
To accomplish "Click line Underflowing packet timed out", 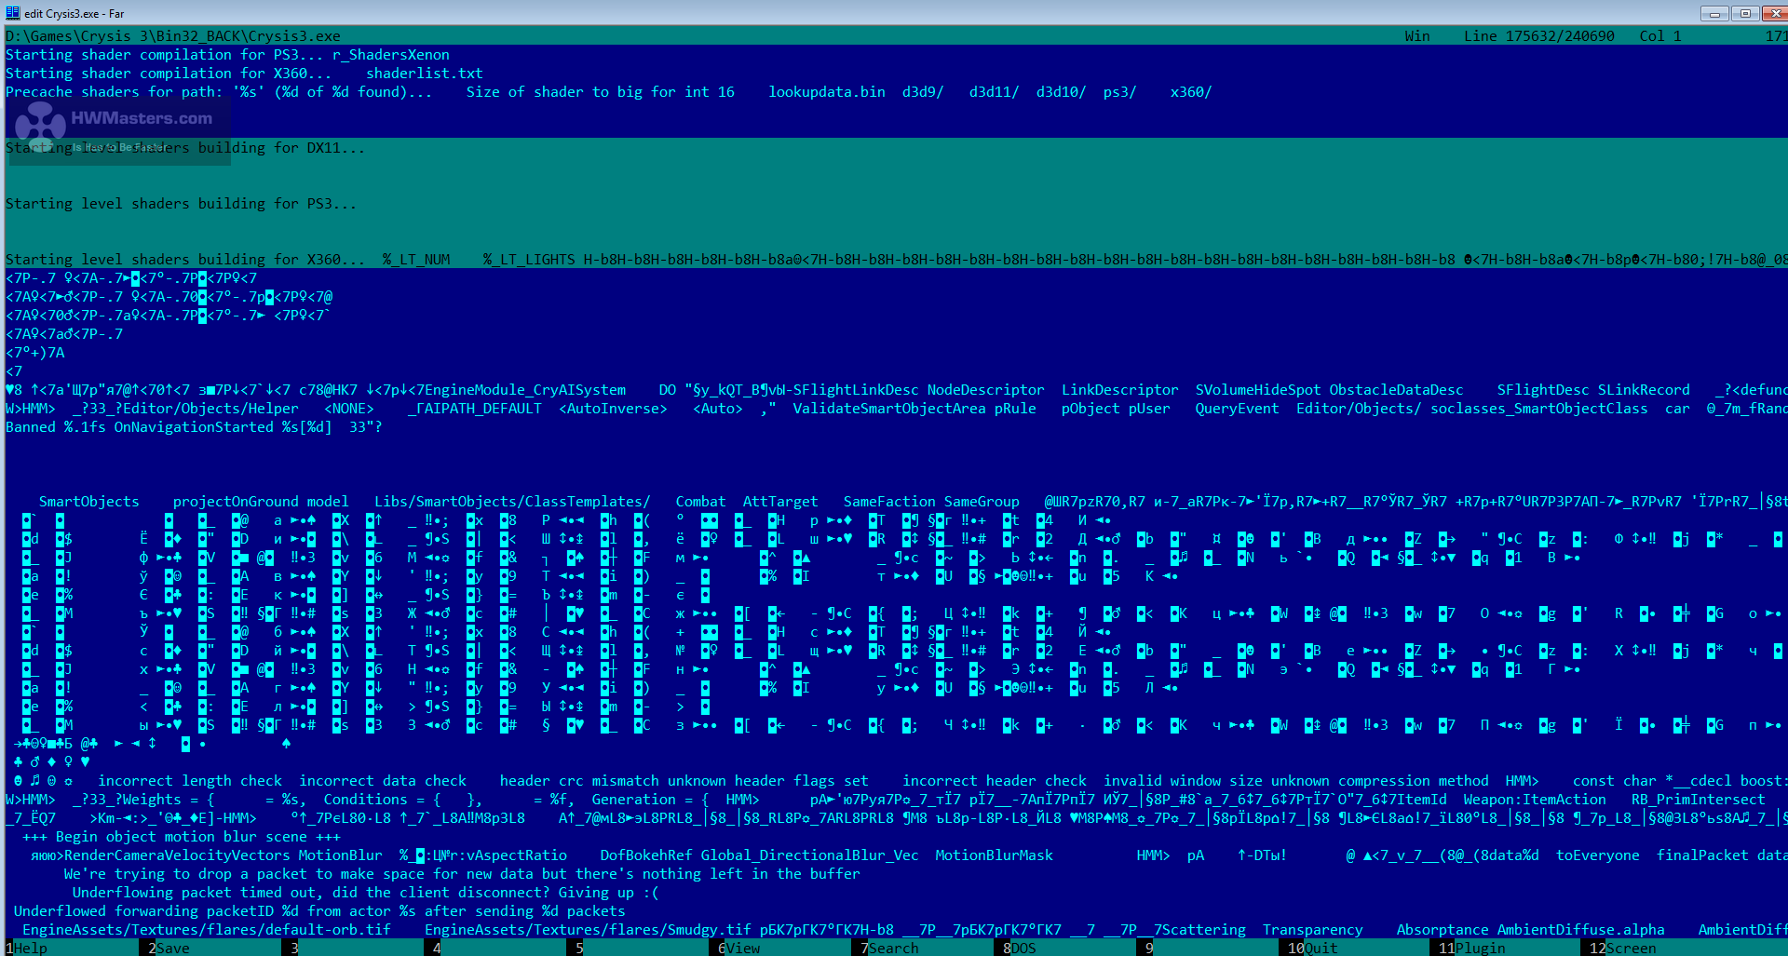I will click(x=366, y=893).
